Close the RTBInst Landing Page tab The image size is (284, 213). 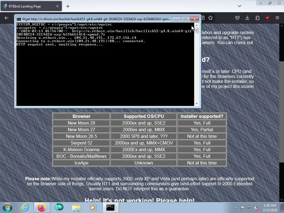[x=57, y=6]
